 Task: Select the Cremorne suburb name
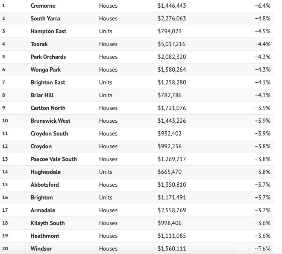point(43,6)
